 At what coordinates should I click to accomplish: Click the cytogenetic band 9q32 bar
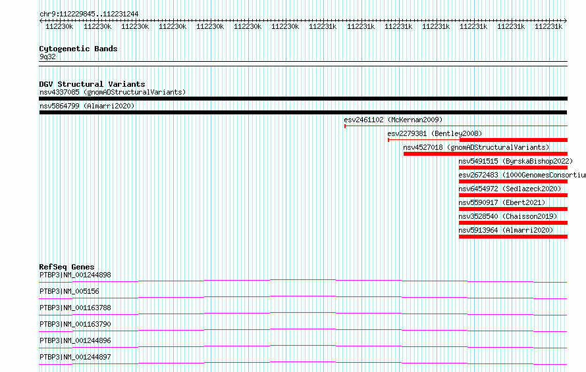pos(303,64)
